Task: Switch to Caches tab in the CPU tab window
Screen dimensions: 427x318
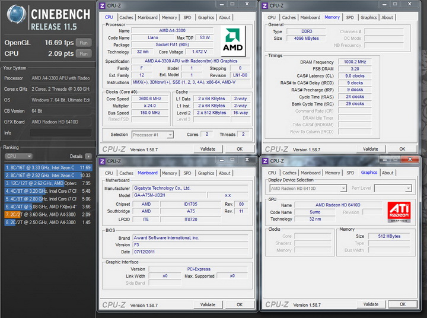Action: click(x=126, y=17)
